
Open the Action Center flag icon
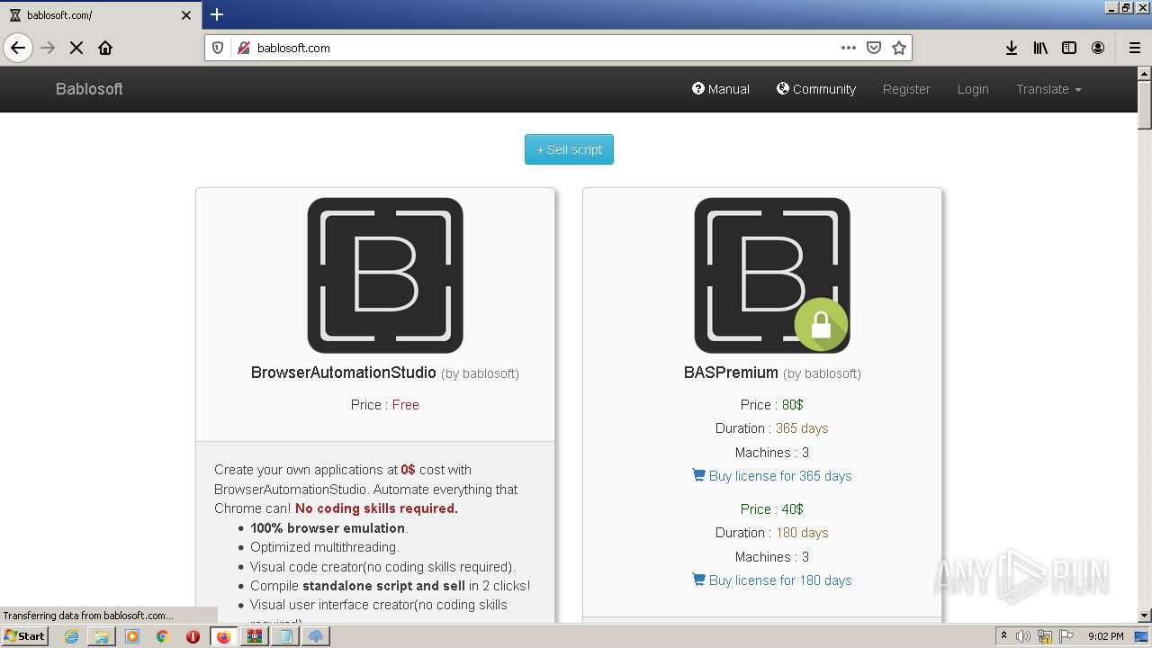(x=1066, y=636)
